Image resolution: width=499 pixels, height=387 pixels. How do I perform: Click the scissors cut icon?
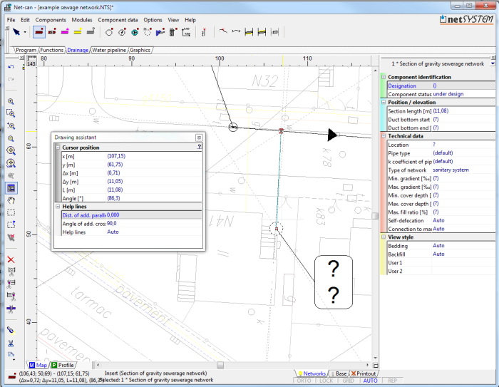tap(11, 344)
